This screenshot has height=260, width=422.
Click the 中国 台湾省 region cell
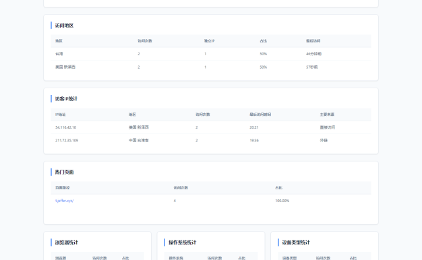coord(139,140)
